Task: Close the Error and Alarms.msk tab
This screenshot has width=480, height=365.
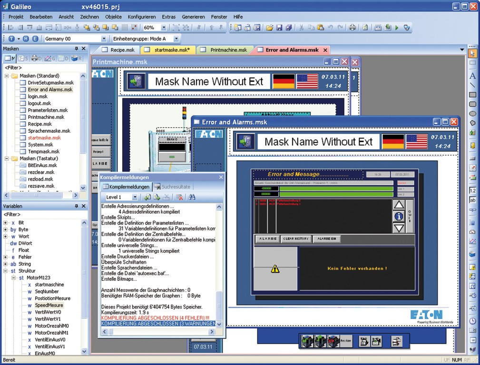Action: point(325,50)
